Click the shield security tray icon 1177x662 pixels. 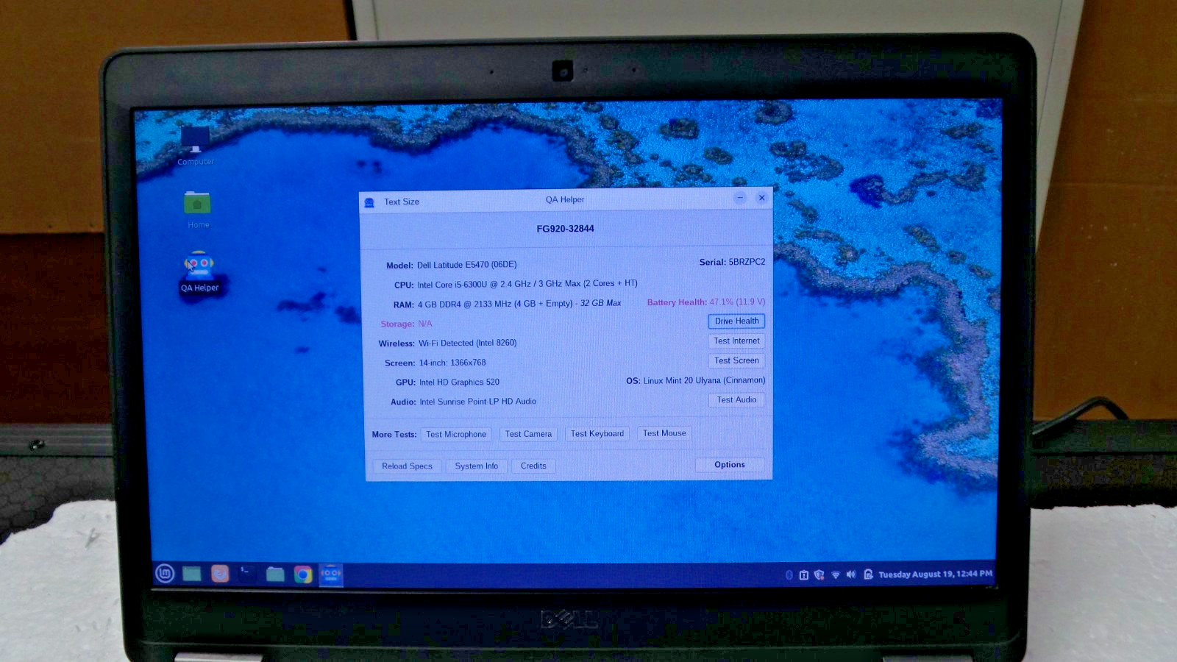[x=819, y=574]
